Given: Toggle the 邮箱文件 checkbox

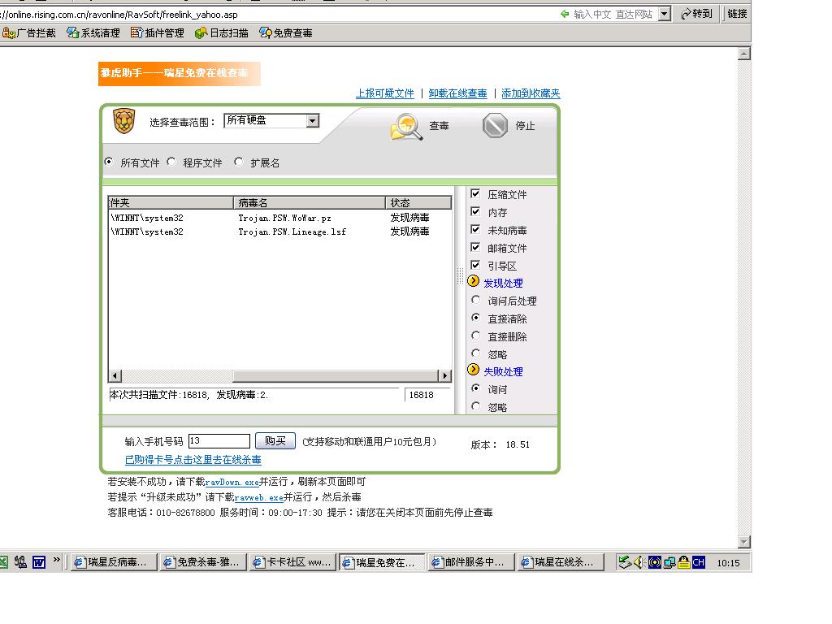Looking at the screenshot, I should (x=475, y=247).
